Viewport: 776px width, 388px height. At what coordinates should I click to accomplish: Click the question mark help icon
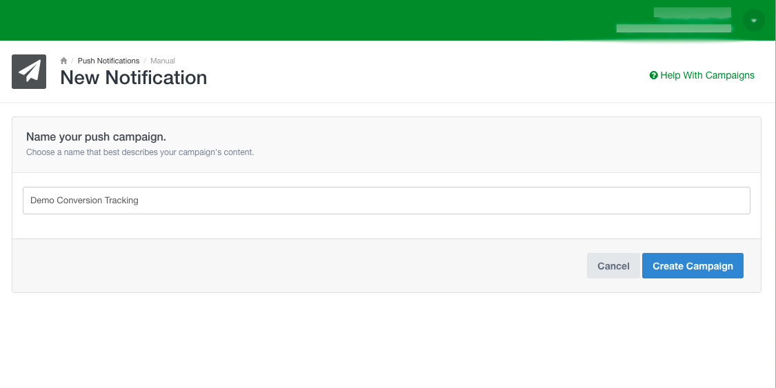pyautogui.click(x=653, y=76)
